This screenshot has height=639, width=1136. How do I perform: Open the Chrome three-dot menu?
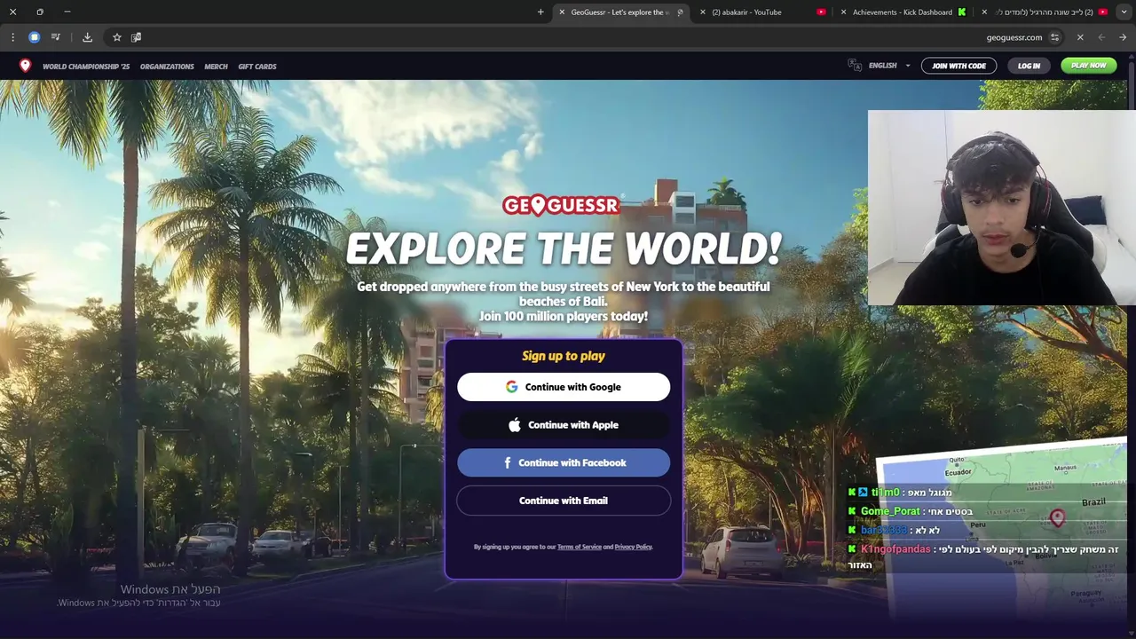click(12, 37)
